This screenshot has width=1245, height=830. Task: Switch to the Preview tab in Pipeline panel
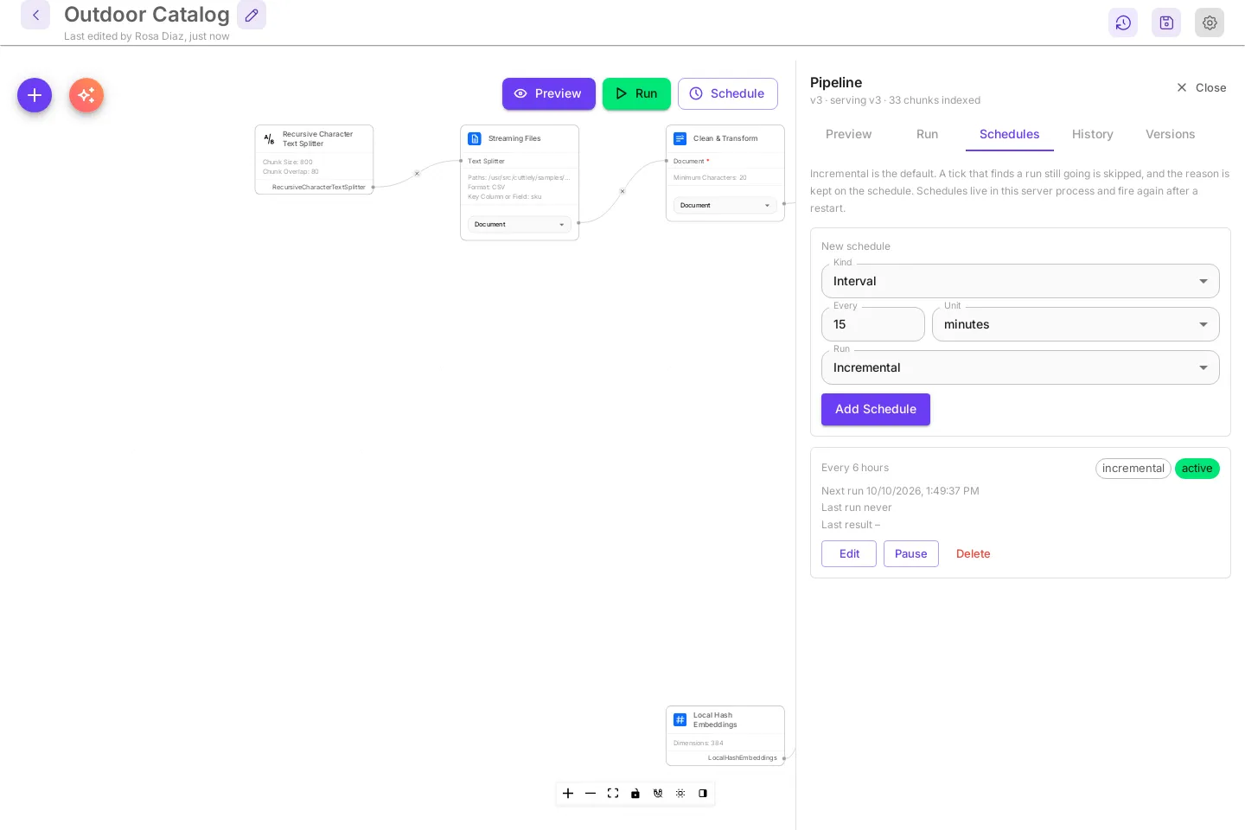(848, 134)
